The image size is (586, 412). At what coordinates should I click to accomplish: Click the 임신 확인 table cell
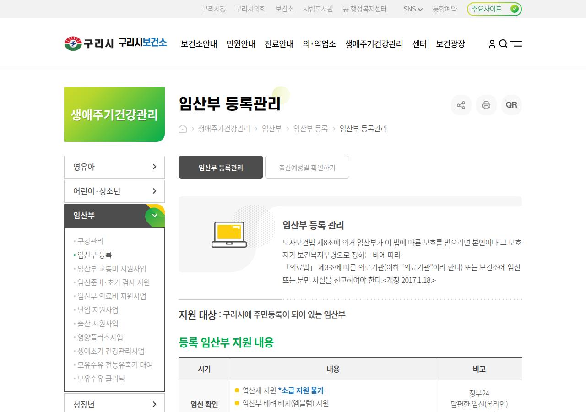tap(204, 404)
